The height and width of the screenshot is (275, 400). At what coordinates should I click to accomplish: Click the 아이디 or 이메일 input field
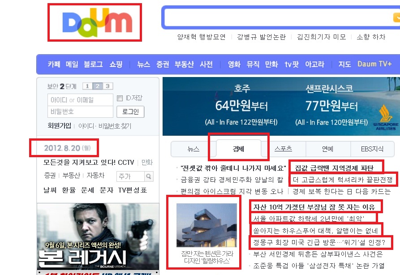point(80,100)
